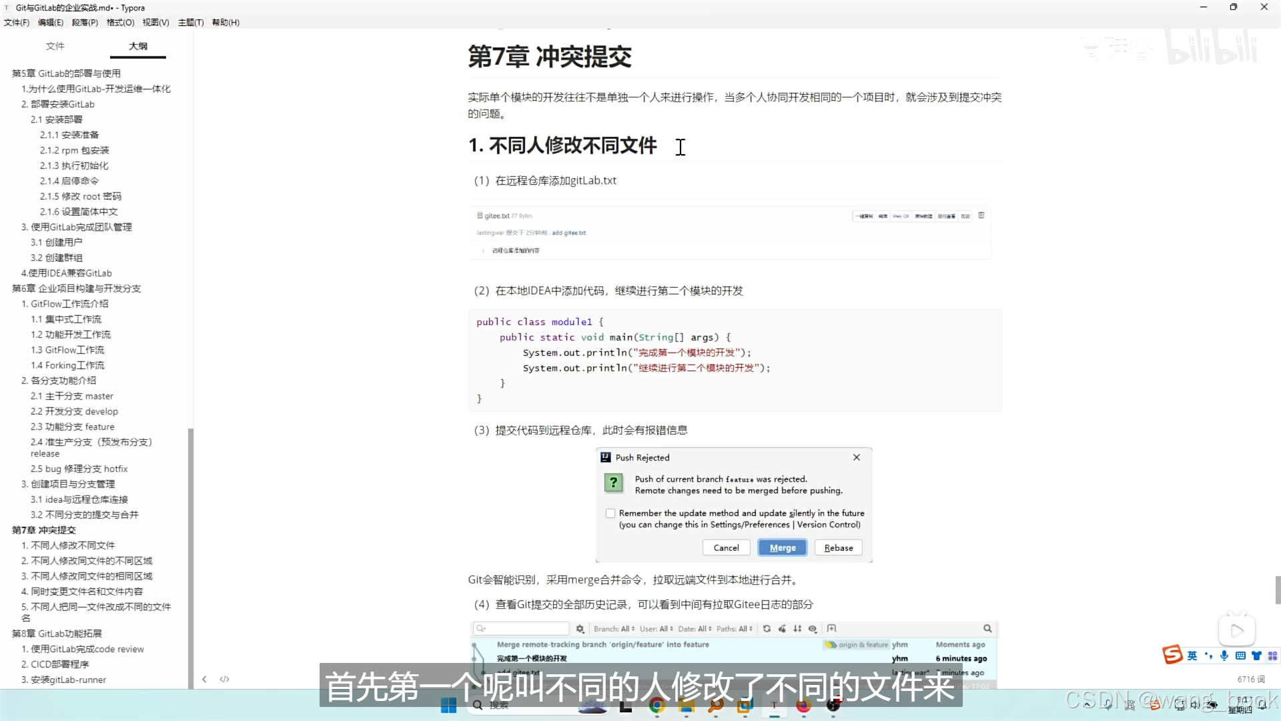Toggle source code mode icon

pyautogui.click(x=225, y=679)
